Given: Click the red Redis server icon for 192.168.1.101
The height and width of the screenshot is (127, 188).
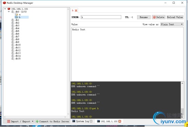Looking at the screenshot, I should coord(9,9).
